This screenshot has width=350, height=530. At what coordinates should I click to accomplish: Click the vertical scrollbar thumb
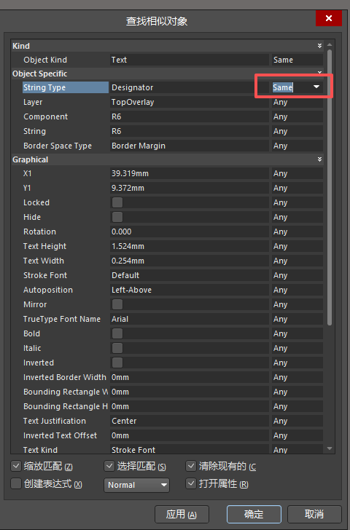point(330,188)
